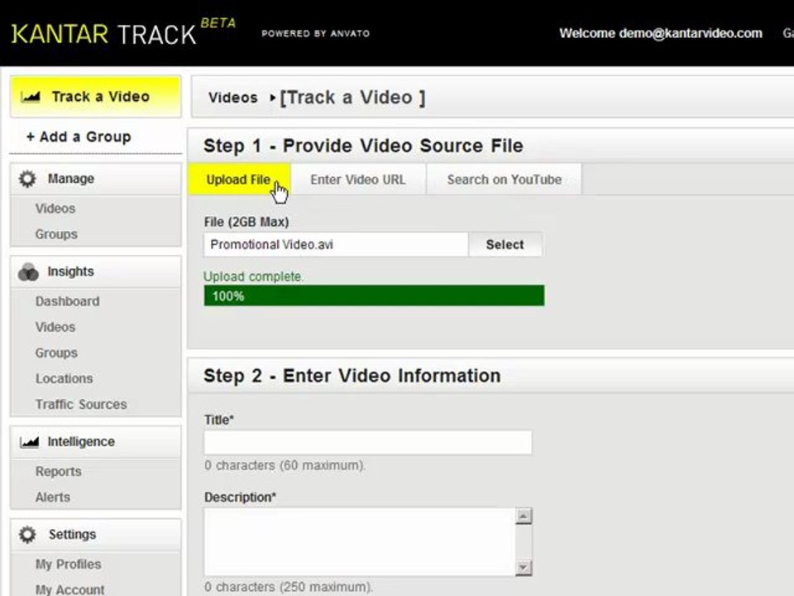
Task: Open Locations under Insights
Action: pyautogui.click(x=64, y=378)
